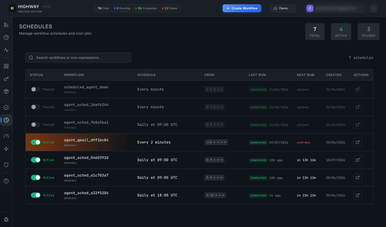
Task: Enable the agent_sched_9b8a5ba1 schedule toggle
Action: [x=35, y=125]
